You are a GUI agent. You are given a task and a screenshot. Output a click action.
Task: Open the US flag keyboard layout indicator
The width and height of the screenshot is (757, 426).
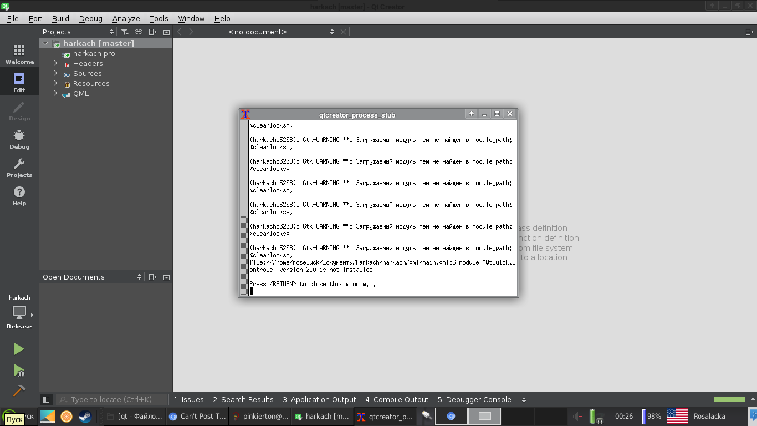(x=677, y=416)
